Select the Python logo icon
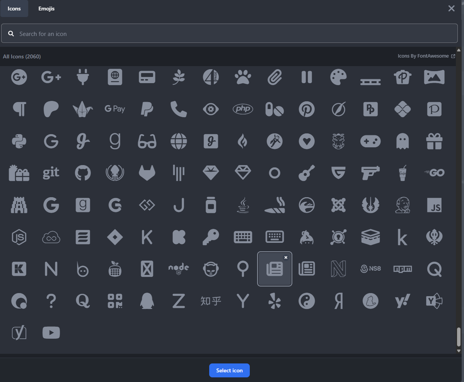464x382 pixels. [19, 142]
